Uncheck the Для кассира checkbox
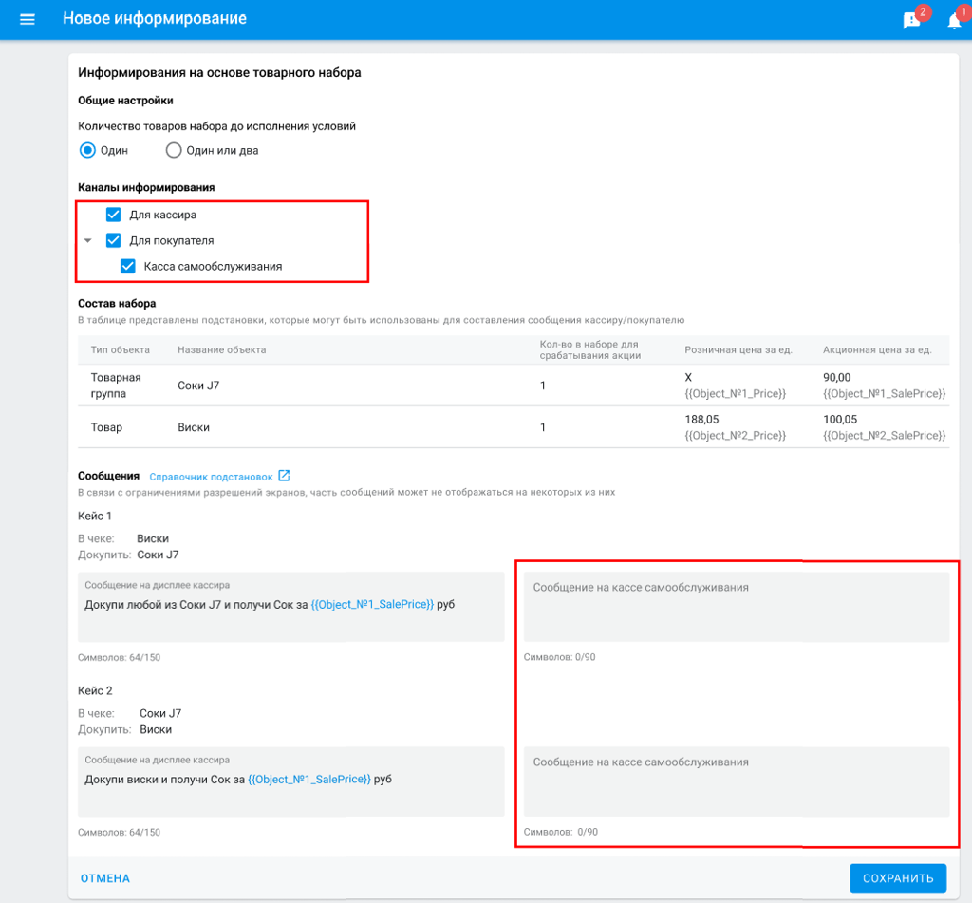 tap(114, 215)
